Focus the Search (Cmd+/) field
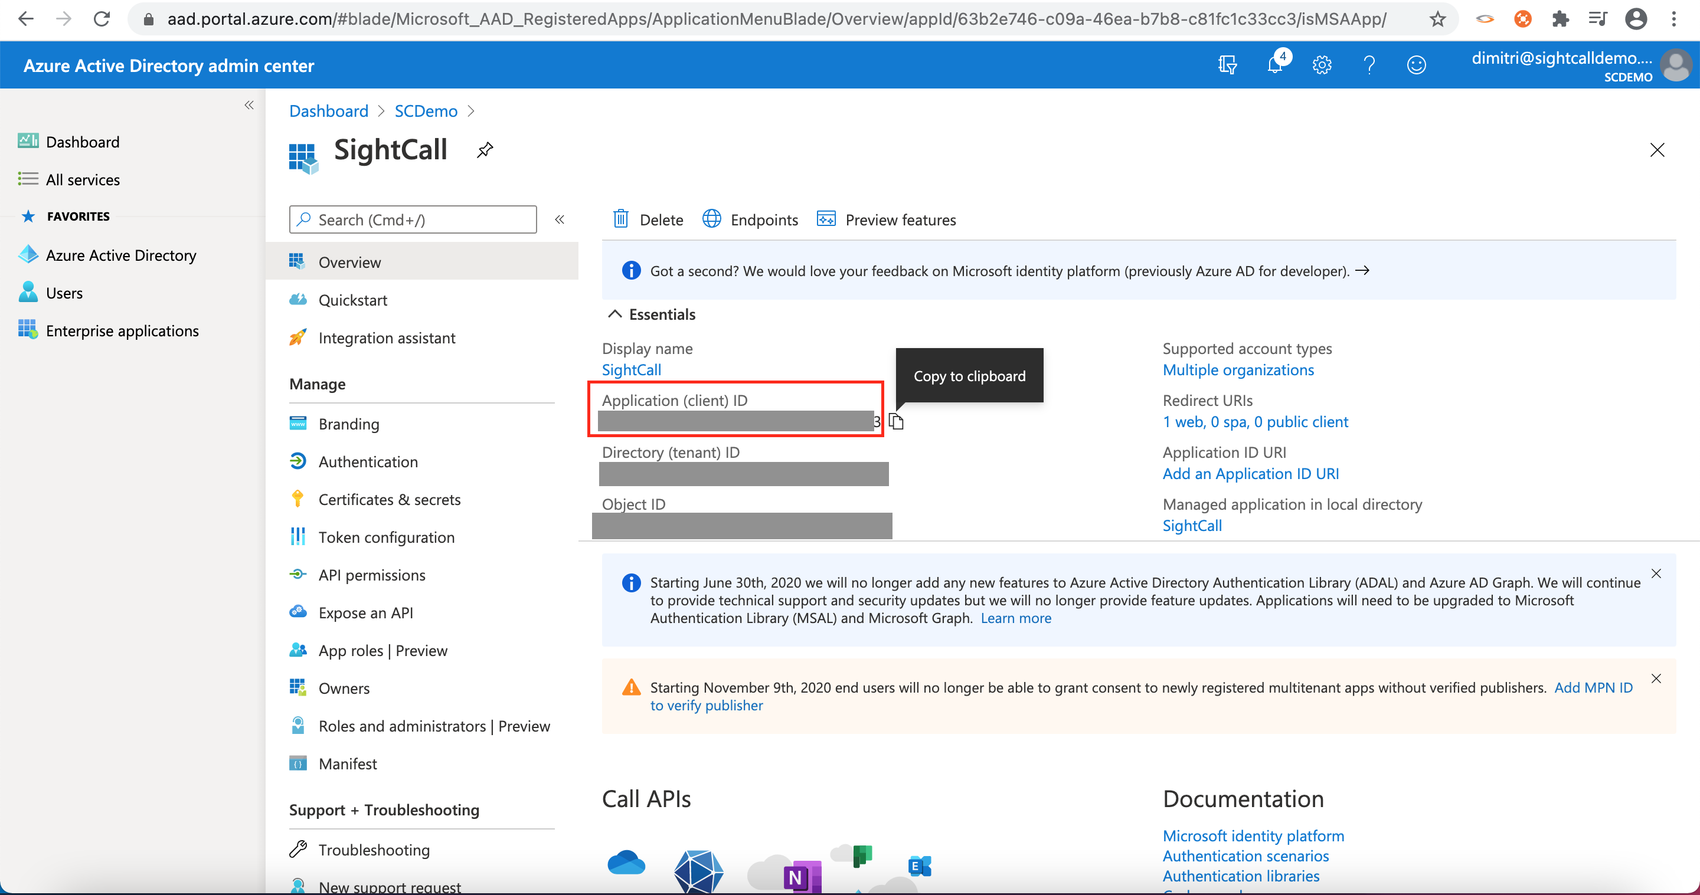The height and width of the screenshot is (895, 1700). (413, 219)
